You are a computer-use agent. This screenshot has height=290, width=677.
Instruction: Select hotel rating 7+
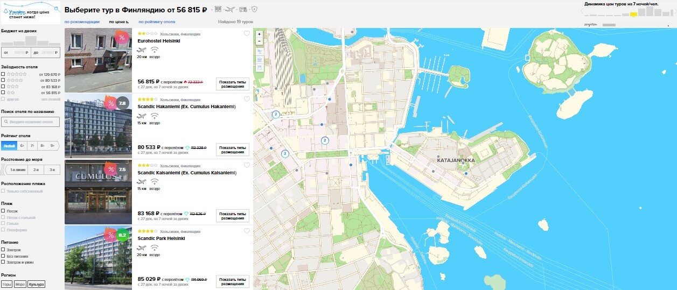32,145
